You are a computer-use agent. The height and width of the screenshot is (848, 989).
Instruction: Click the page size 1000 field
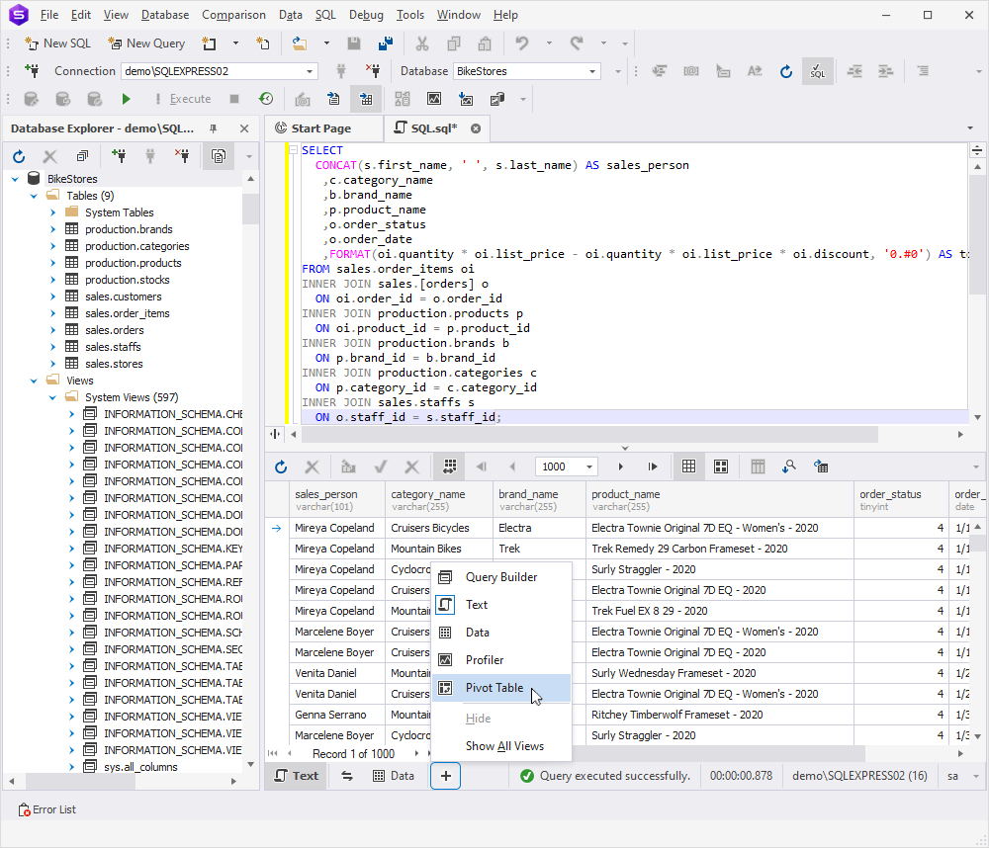(559, 466)
